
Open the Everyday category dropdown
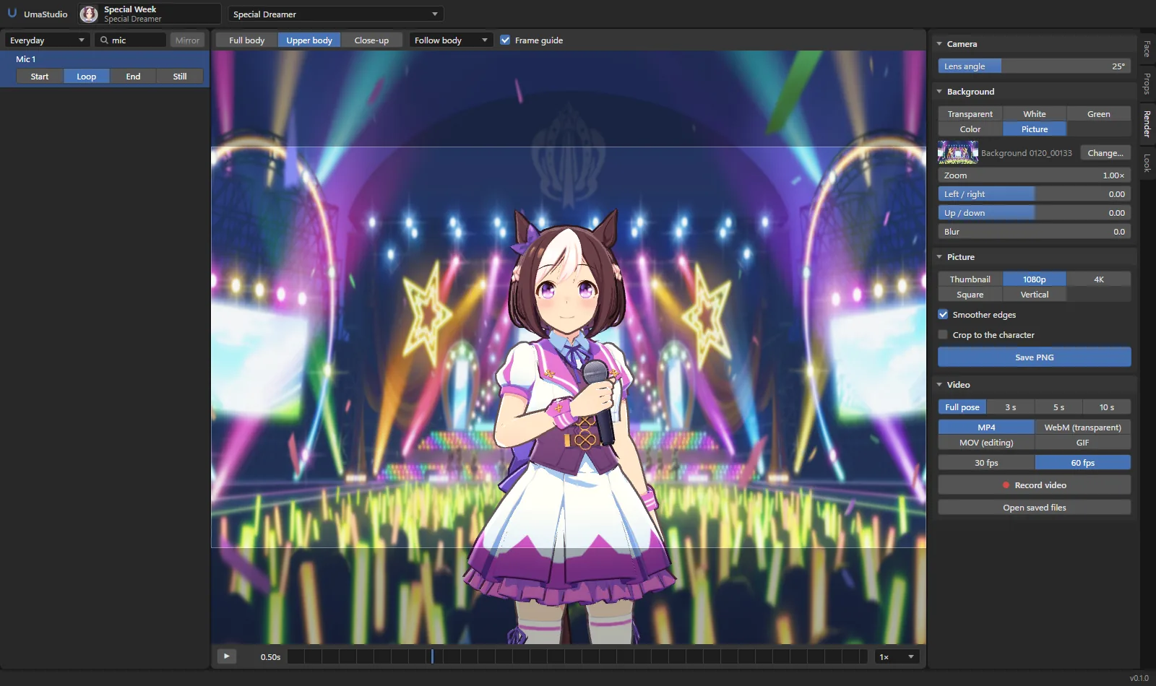pyautogui.click(x=47, y=40)
